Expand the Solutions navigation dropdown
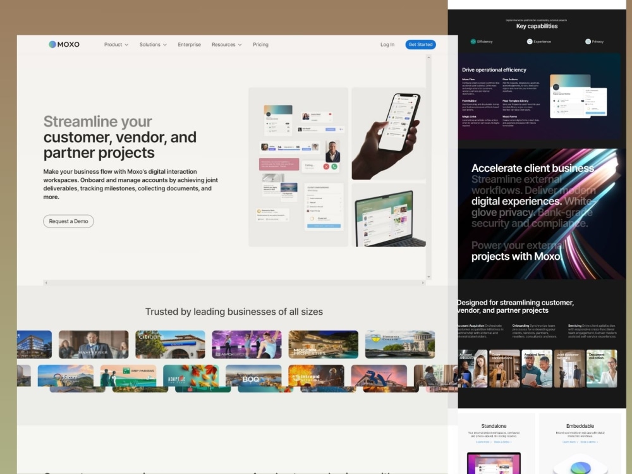The image size is (632, 474). (152, 44)
